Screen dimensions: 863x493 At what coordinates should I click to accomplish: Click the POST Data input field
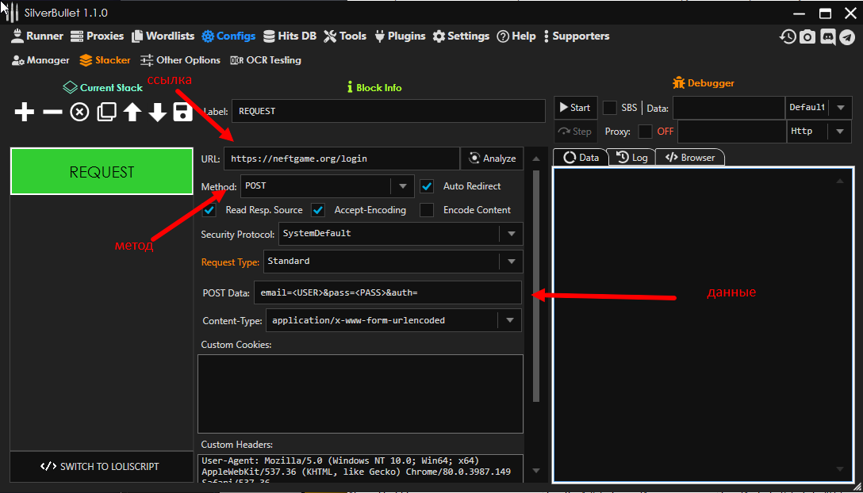(387, 292)
